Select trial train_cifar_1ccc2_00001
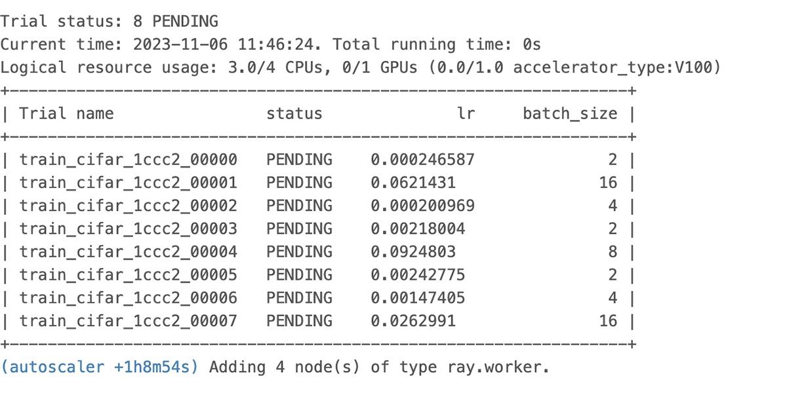Screen dimensions: 787x393 point(128,183)
